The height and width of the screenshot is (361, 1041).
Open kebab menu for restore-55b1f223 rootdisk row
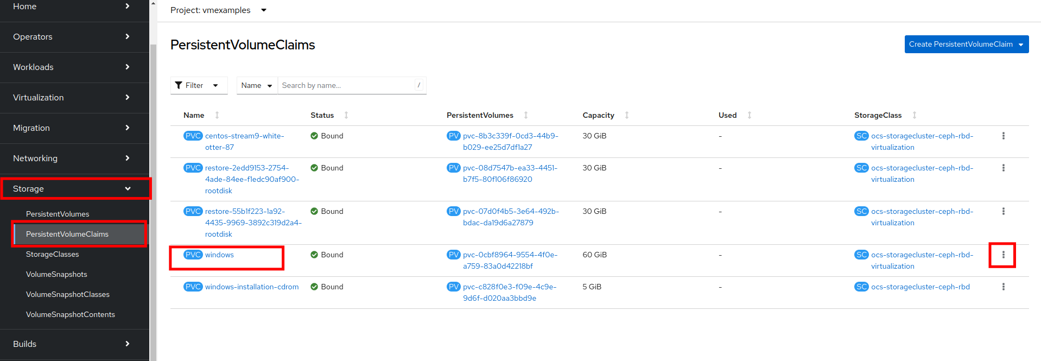pyautogui.click(x=1003, y=211)
